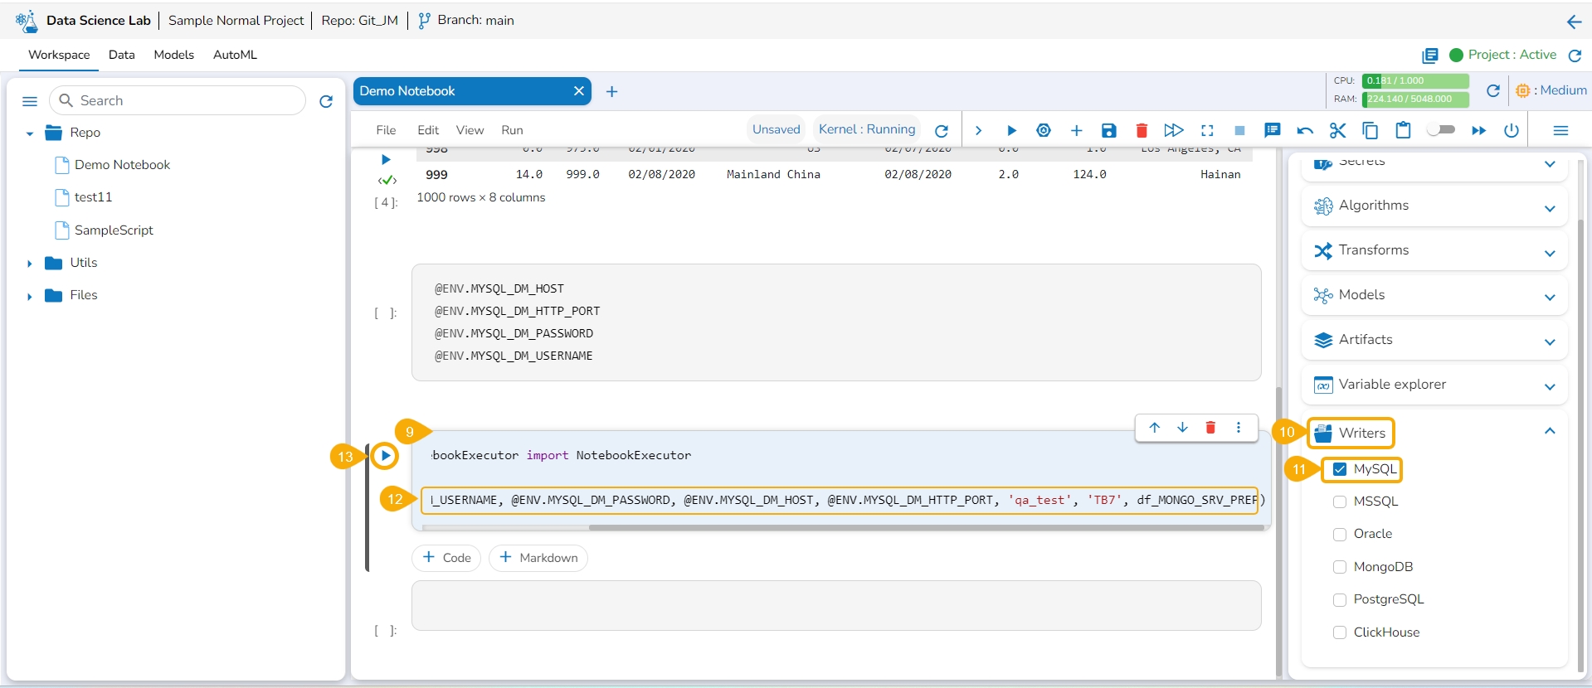Click the cut scissors icon
Image resolution: width=1592 pixels, height=688 pixels.
point(1336,130)
